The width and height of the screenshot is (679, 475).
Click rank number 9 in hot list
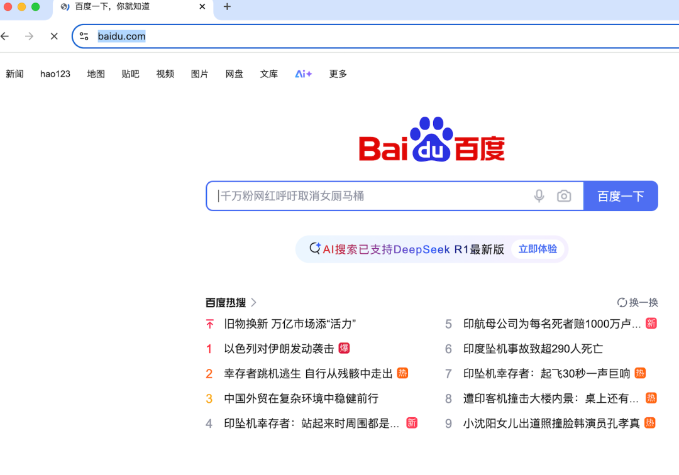coord(449,423)
